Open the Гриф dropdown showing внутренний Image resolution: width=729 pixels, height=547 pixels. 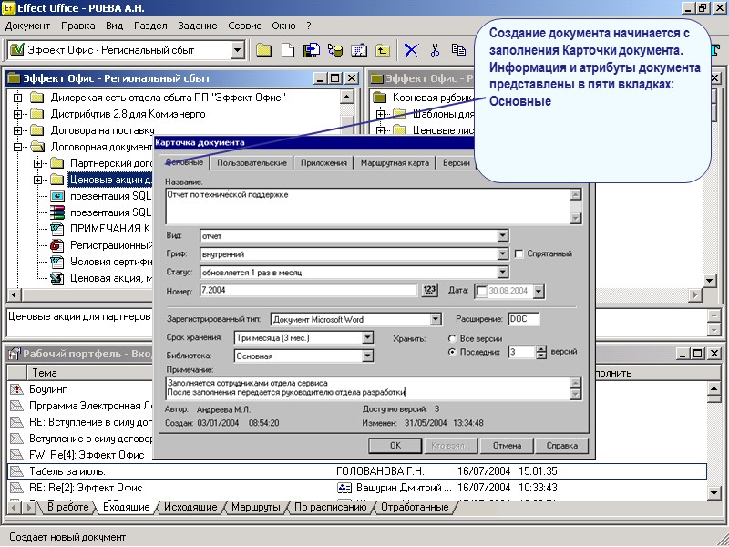(503, 254)
